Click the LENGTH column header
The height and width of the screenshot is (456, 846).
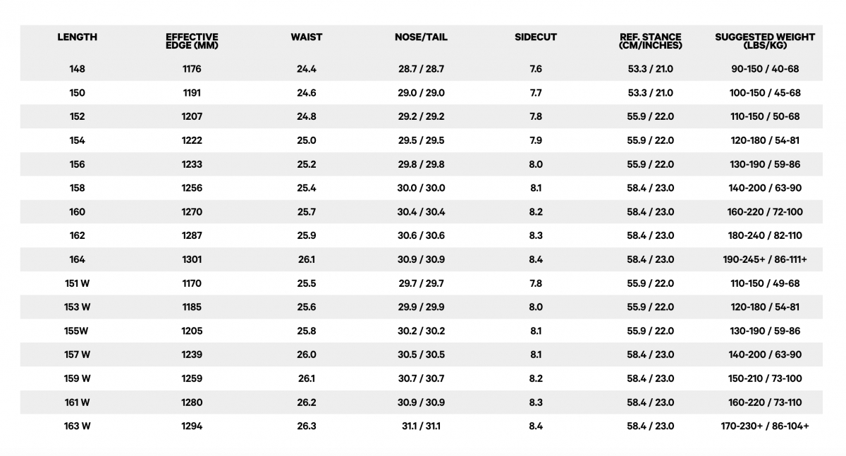point(78,37)
